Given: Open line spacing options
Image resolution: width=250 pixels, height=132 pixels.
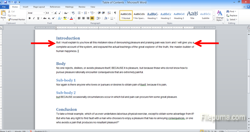Looking at the screenshot, I should [99, 18].
